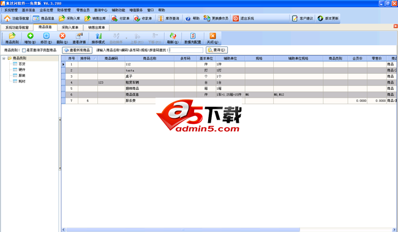Click 零售价 column header
This screenshot has height=232, width=398.
pyautogui.click(x=377, y=59)
